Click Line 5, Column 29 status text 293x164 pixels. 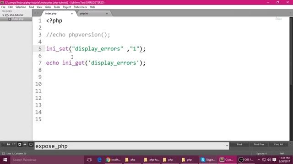16,154
